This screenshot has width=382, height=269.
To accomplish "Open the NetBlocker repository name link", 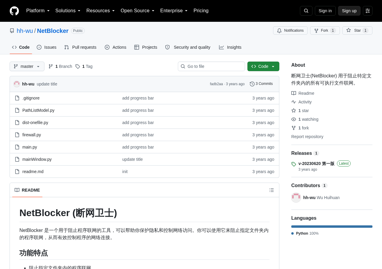I will pyautogui.click(x=53, y=31).
